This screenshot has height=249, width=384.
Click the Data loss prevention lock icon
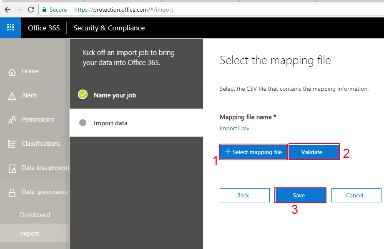(12, 168)
